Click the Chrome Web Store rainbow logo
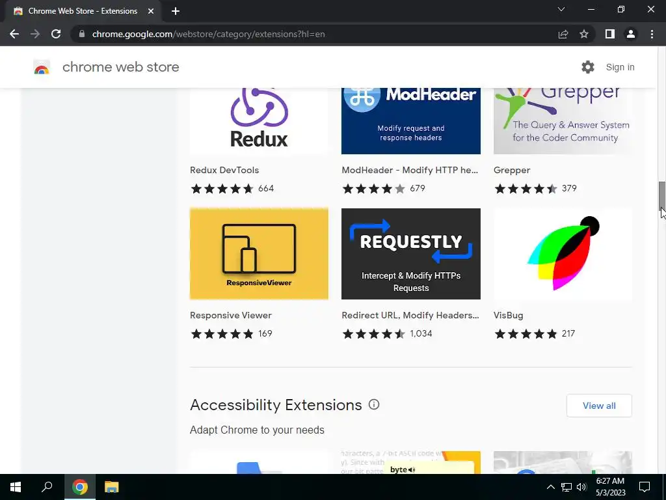666x500 pixels. point(42,67)
